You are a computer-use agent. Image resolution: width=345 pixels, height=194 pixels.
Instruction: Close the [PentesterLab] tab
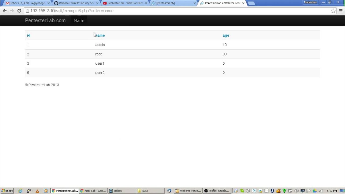point(195,3)
